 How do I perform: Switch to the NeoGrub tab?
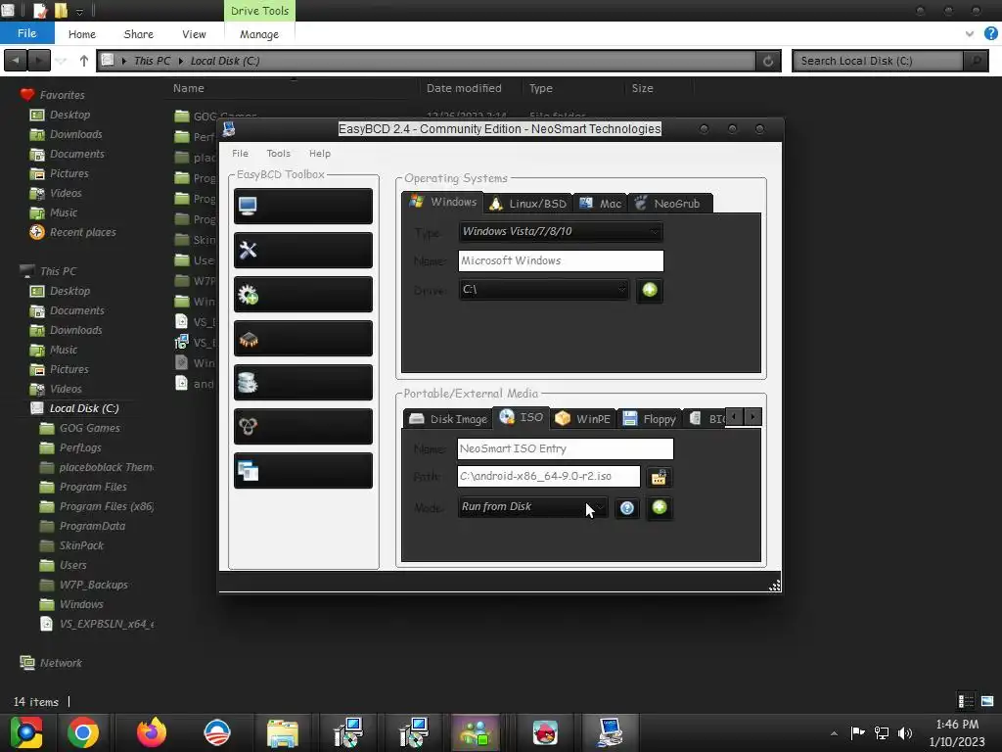pyautogui.click(x=669, y=204)
